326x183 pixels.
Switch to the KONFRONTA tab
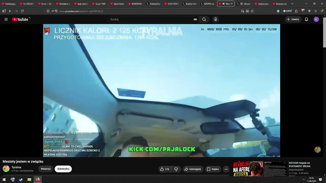coord(135,4)
